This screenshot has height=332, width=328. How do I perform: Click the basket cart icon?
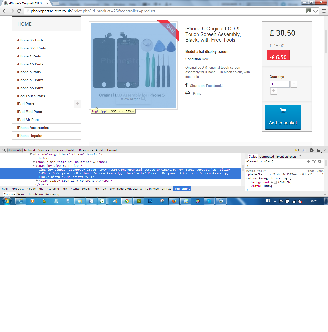(x=283, y=111)
